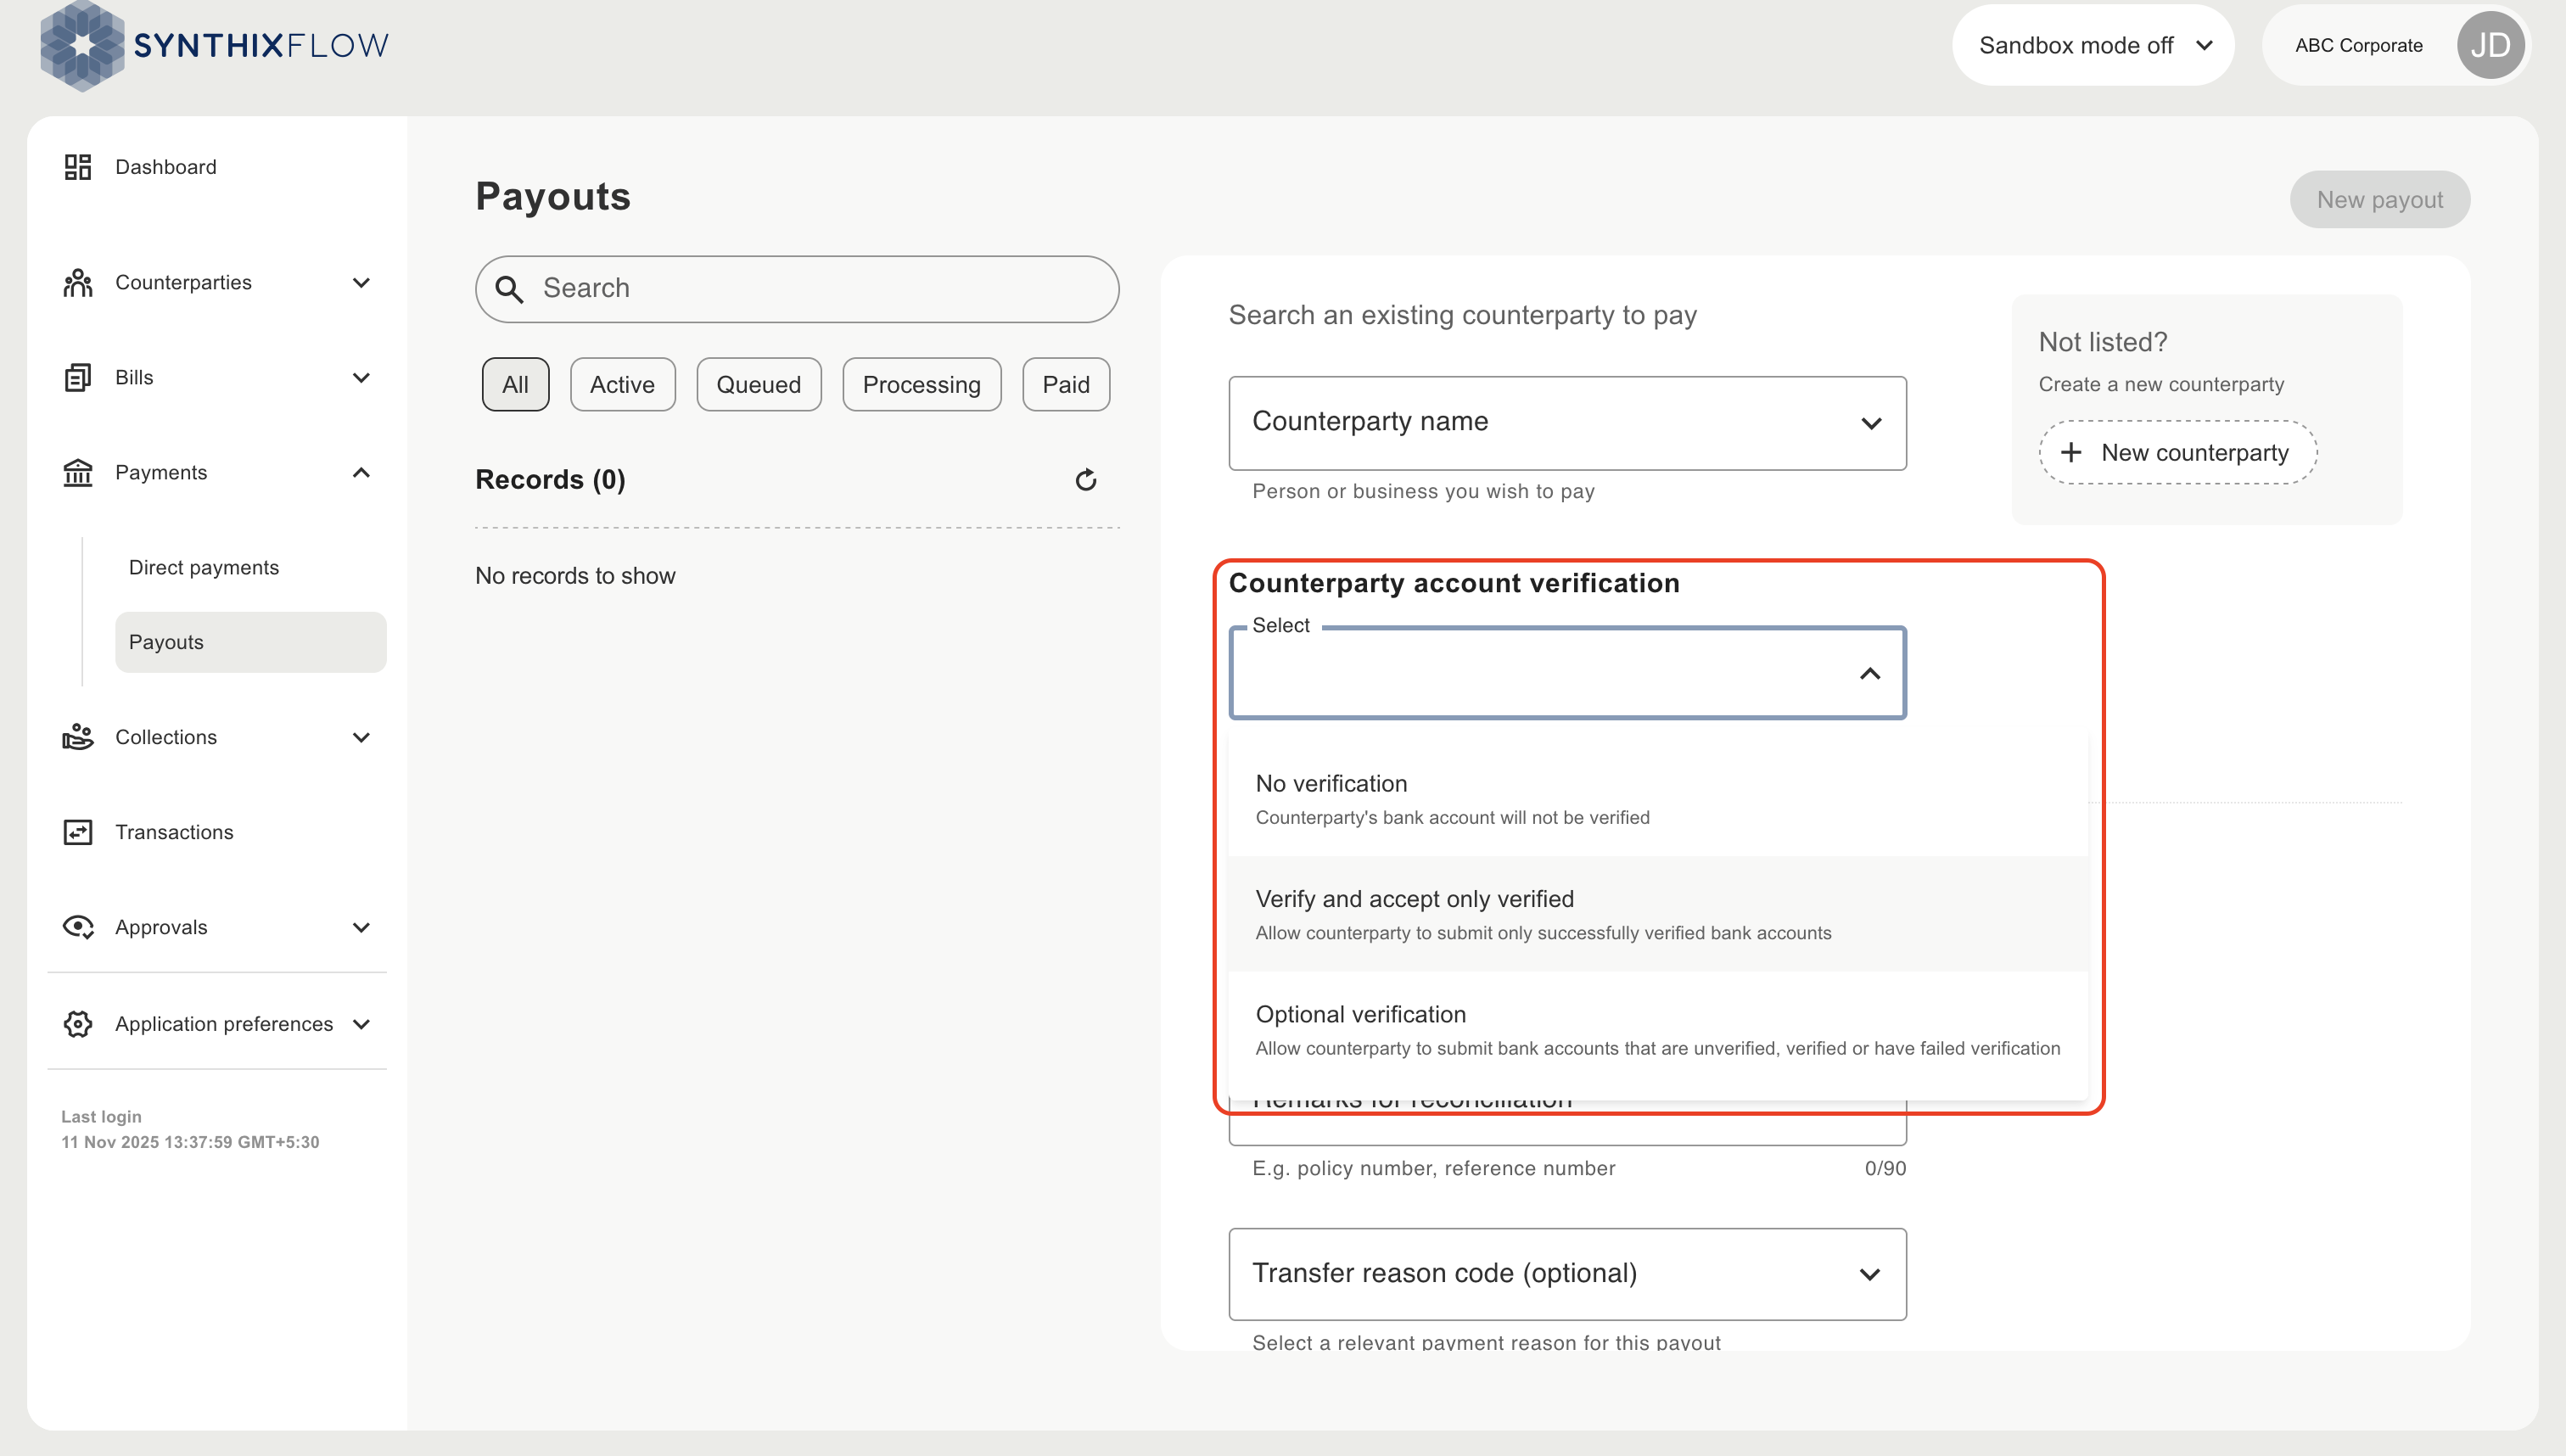
Task: Refresh the payout records list
Action: [1086, 480]
